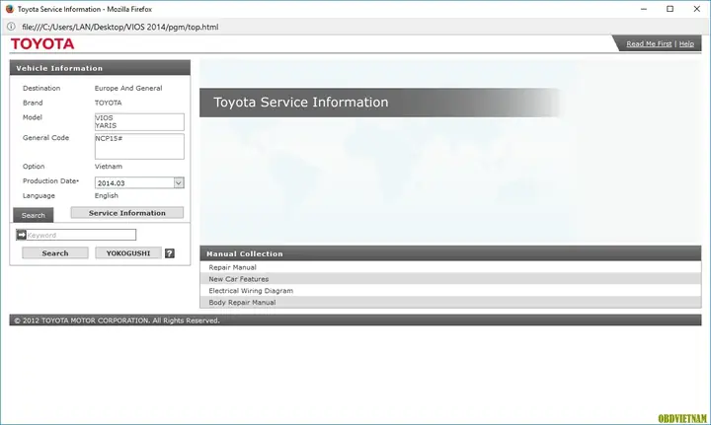Click the TOYOTA brand value
The width and height of the screenshot is (711, 425).
click(108, 103)
